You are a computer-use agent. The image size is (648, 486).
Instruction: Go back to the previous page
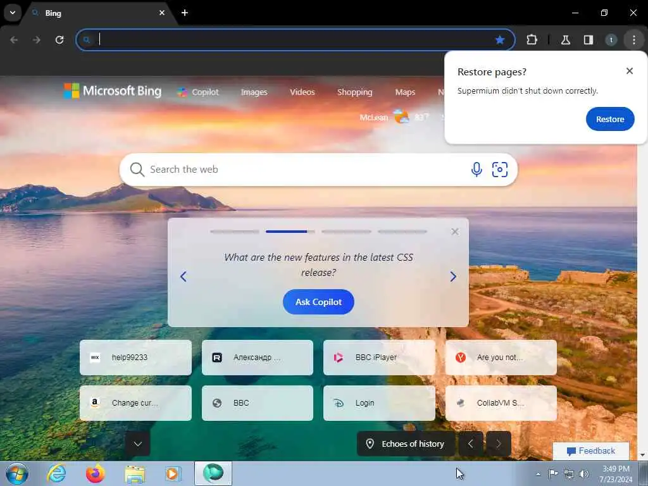(x=14, y=40)
